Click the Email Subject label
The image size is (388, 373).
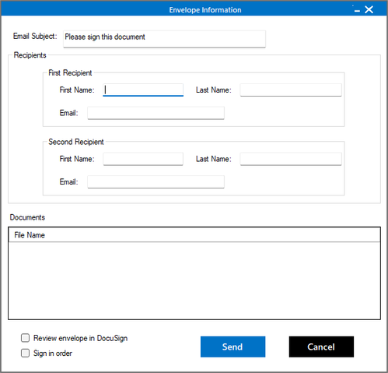point(35,36)
